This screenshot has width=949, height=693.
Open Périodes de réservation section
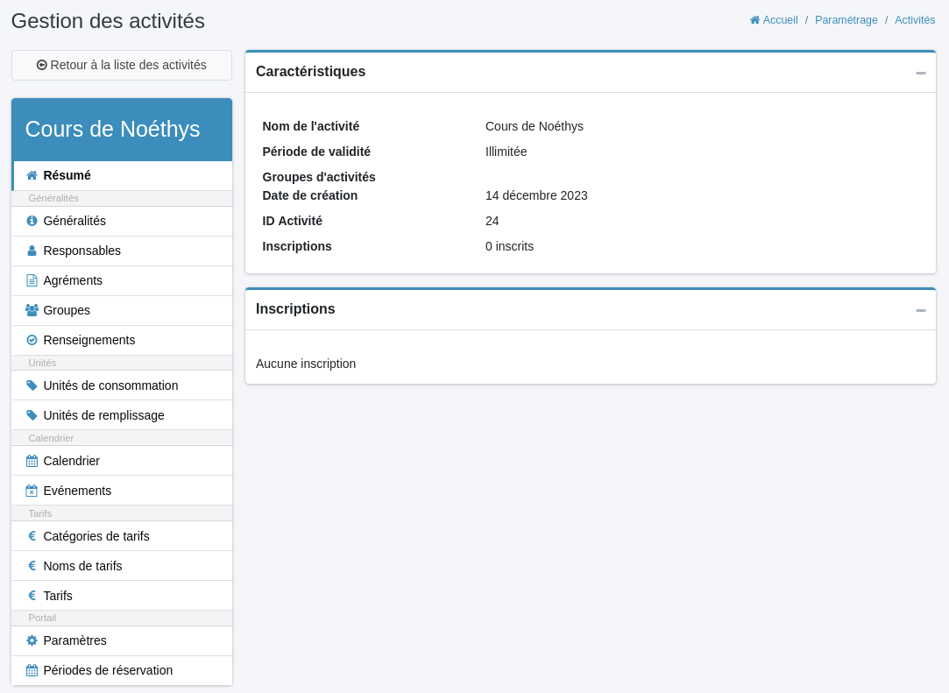coord(108,670)
